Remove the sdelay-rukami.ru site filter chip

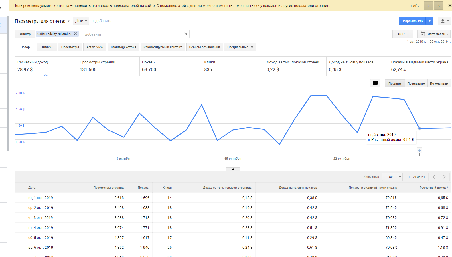tap(76, 34)
